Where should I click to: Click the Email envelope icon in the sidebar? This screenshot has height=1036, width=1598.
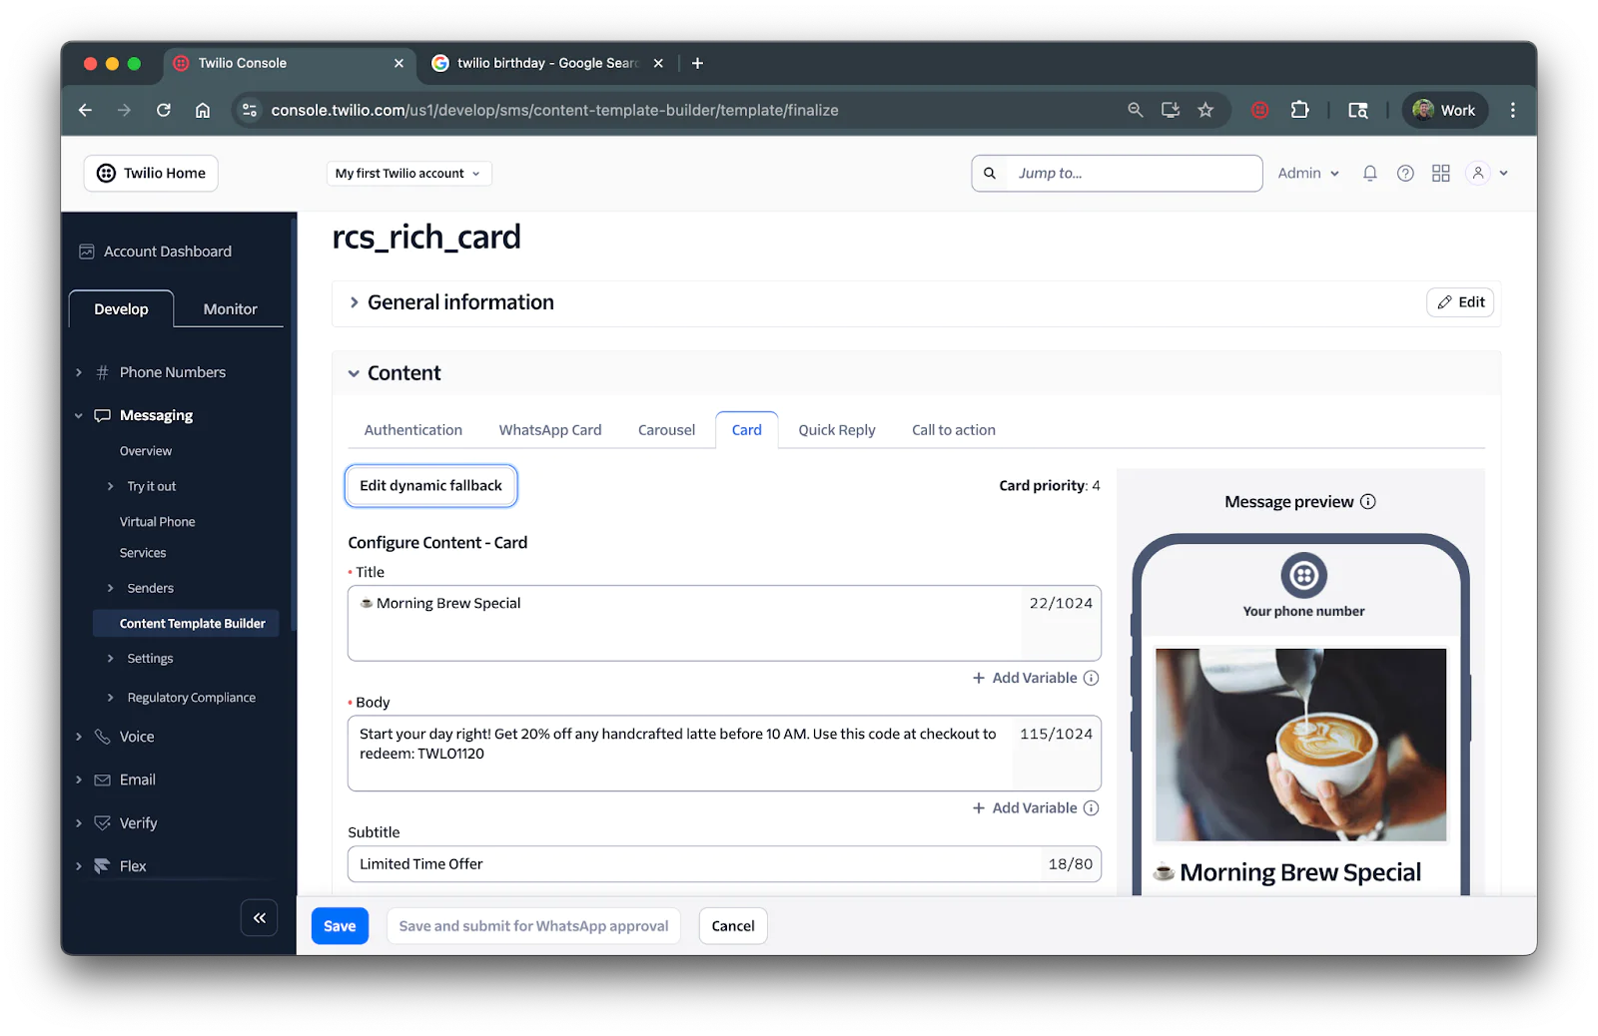click(102, 779)
